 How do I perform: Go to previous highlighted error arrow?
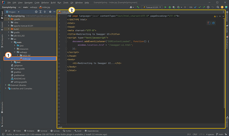(x=220, y=16)
